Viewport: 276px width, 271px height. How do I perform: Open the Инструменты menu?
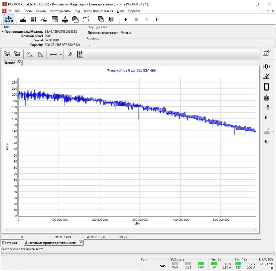(x=60, y=11)
